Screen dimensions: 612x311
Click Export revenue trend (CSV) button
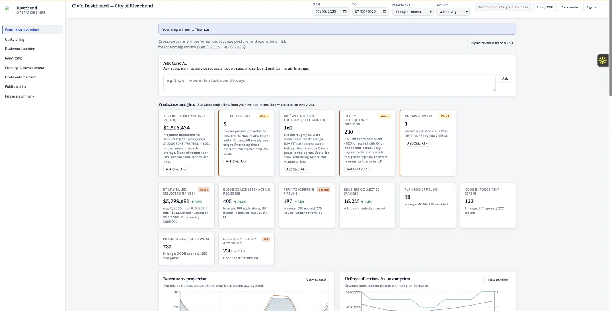click(x=492, y=43)
